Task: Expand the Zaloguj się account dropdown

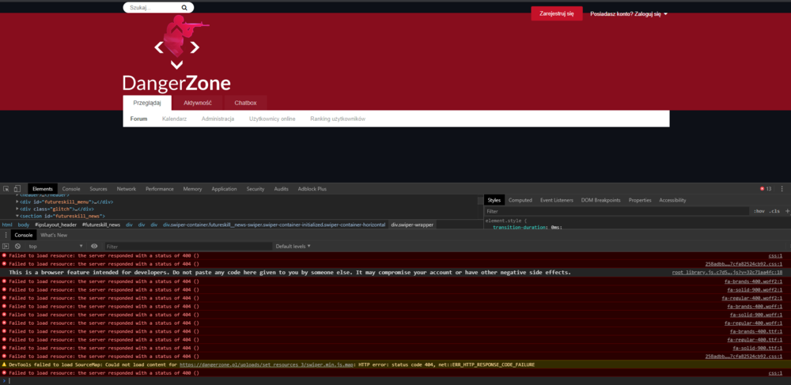Action: click(x=629, y=13)
